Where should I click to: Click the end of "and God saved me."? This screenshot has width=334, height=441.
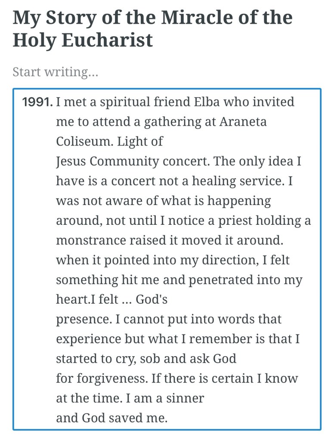(x=167, y=418)
